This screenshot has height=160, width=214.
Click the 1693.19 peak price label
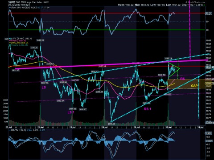tap(168, 59)
